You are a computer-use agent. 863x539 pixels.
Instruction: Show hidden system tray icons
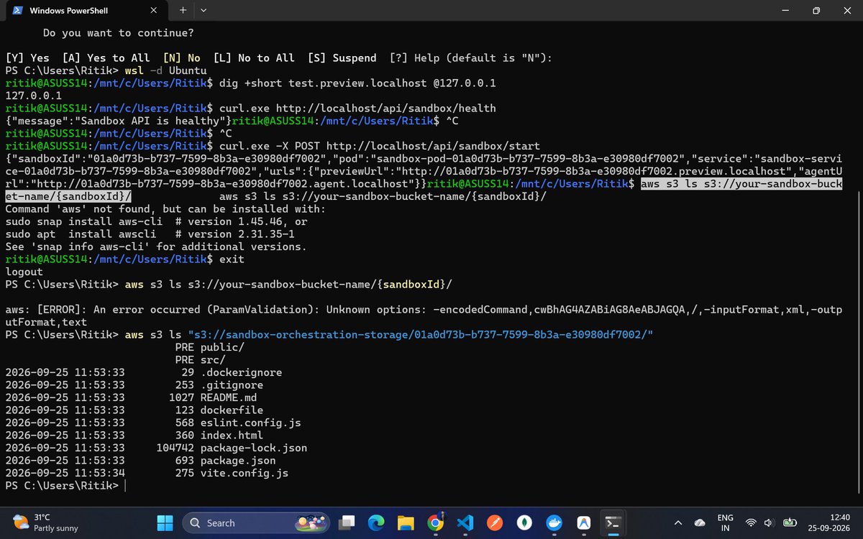[x=677, y=522]
